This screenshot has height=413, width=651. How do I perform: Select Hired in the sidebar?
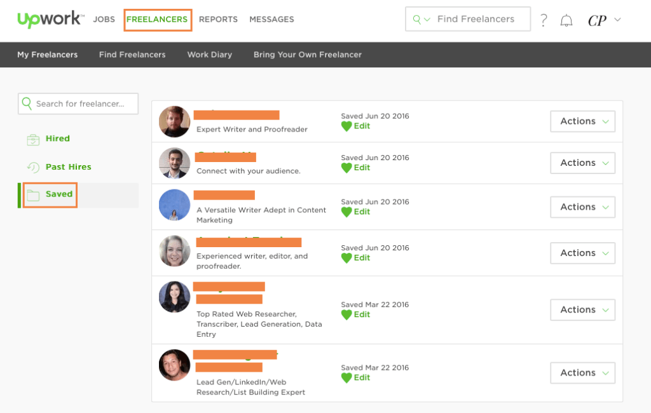tap(58, 139)
